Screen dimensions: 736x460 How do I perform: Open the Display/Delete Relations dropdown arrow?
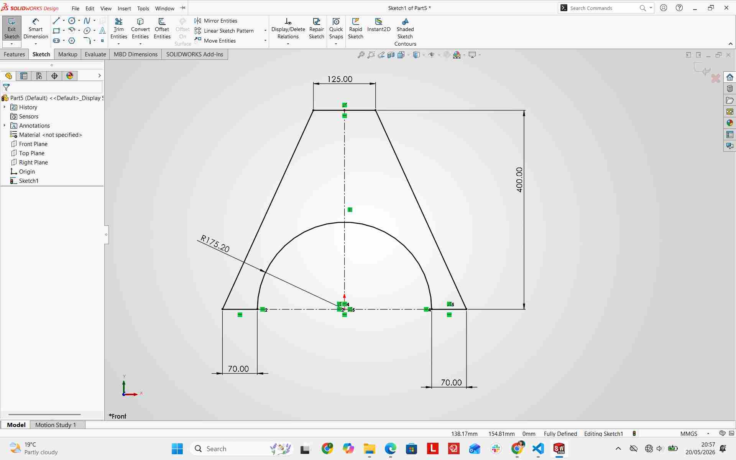pyautogui.click(x=288, y=44)
